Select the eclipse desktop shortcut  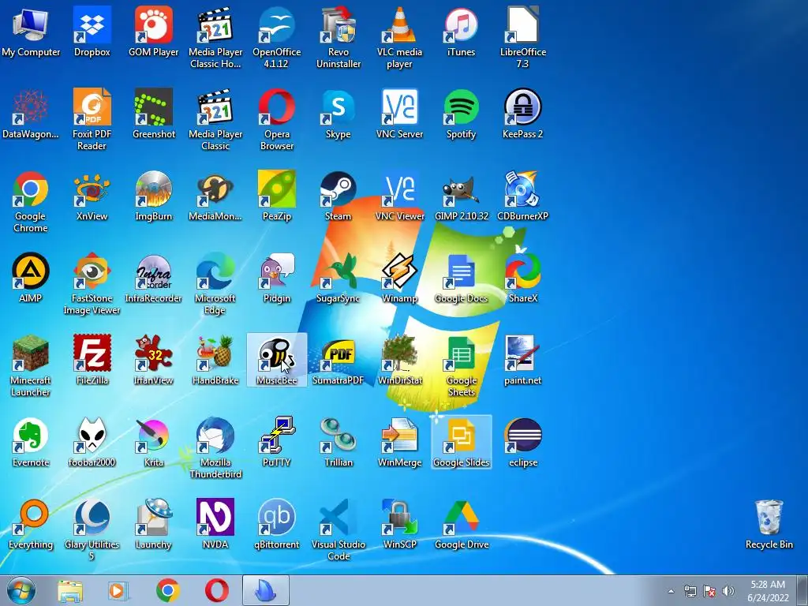(x=522, y=442)
